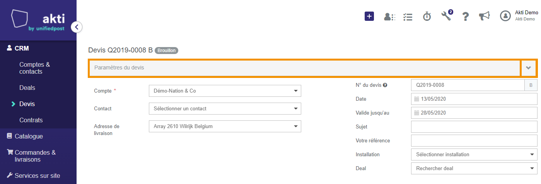Click the N° du devis info icon
This screenshot has width=541, height=184.
(385, 85)
